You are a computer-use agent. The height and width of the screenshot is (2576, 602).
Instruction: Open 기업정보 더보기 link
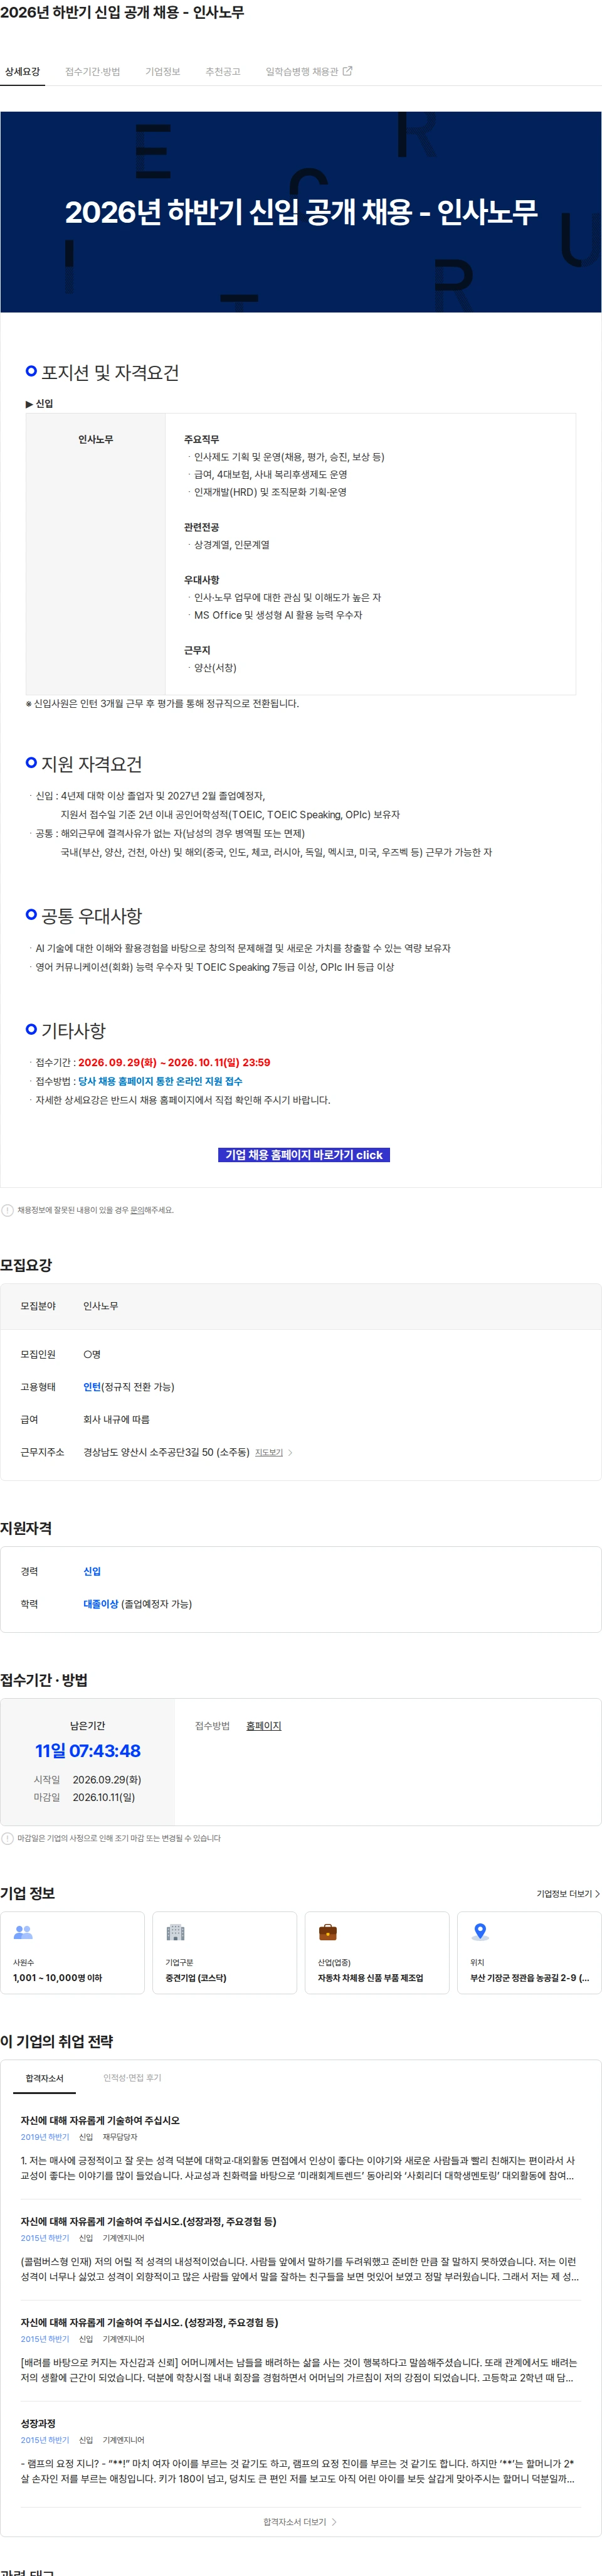tap(567, 1894)
